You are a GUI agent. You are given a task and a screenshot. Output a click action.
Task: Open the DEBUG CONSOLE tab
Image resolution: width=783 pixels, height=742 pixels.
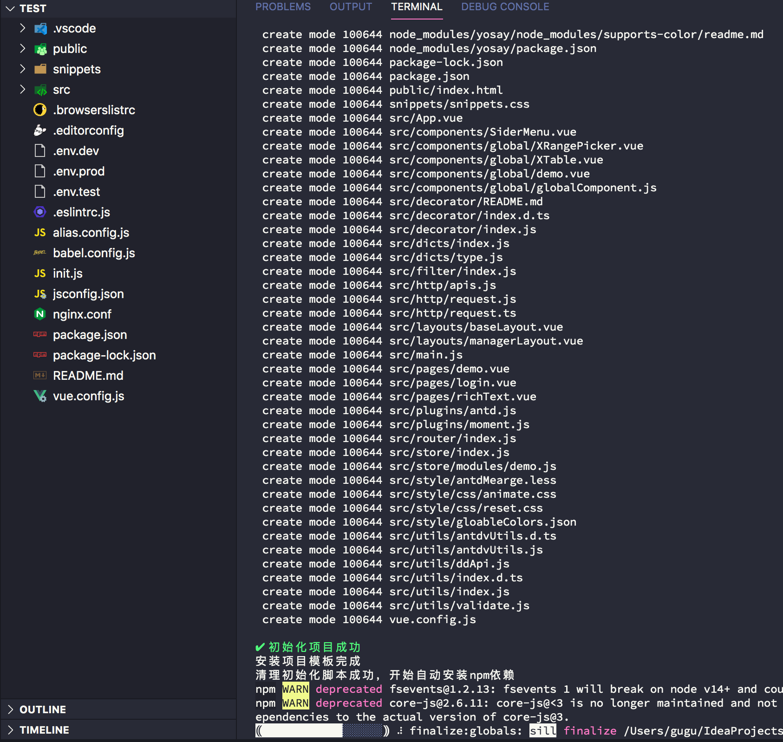(x=505, y=7)
